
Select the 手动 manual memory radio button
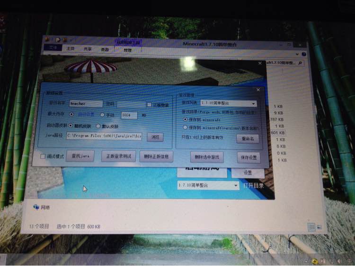(x=102, y=115)
